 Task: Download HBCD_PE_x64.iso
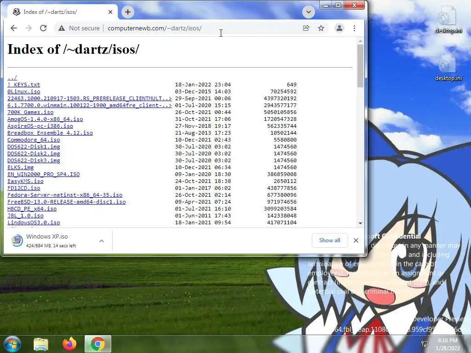(x=32, y=209)
